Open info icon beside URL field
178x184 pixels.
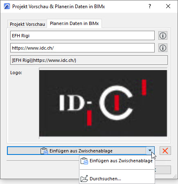(163, 48)
